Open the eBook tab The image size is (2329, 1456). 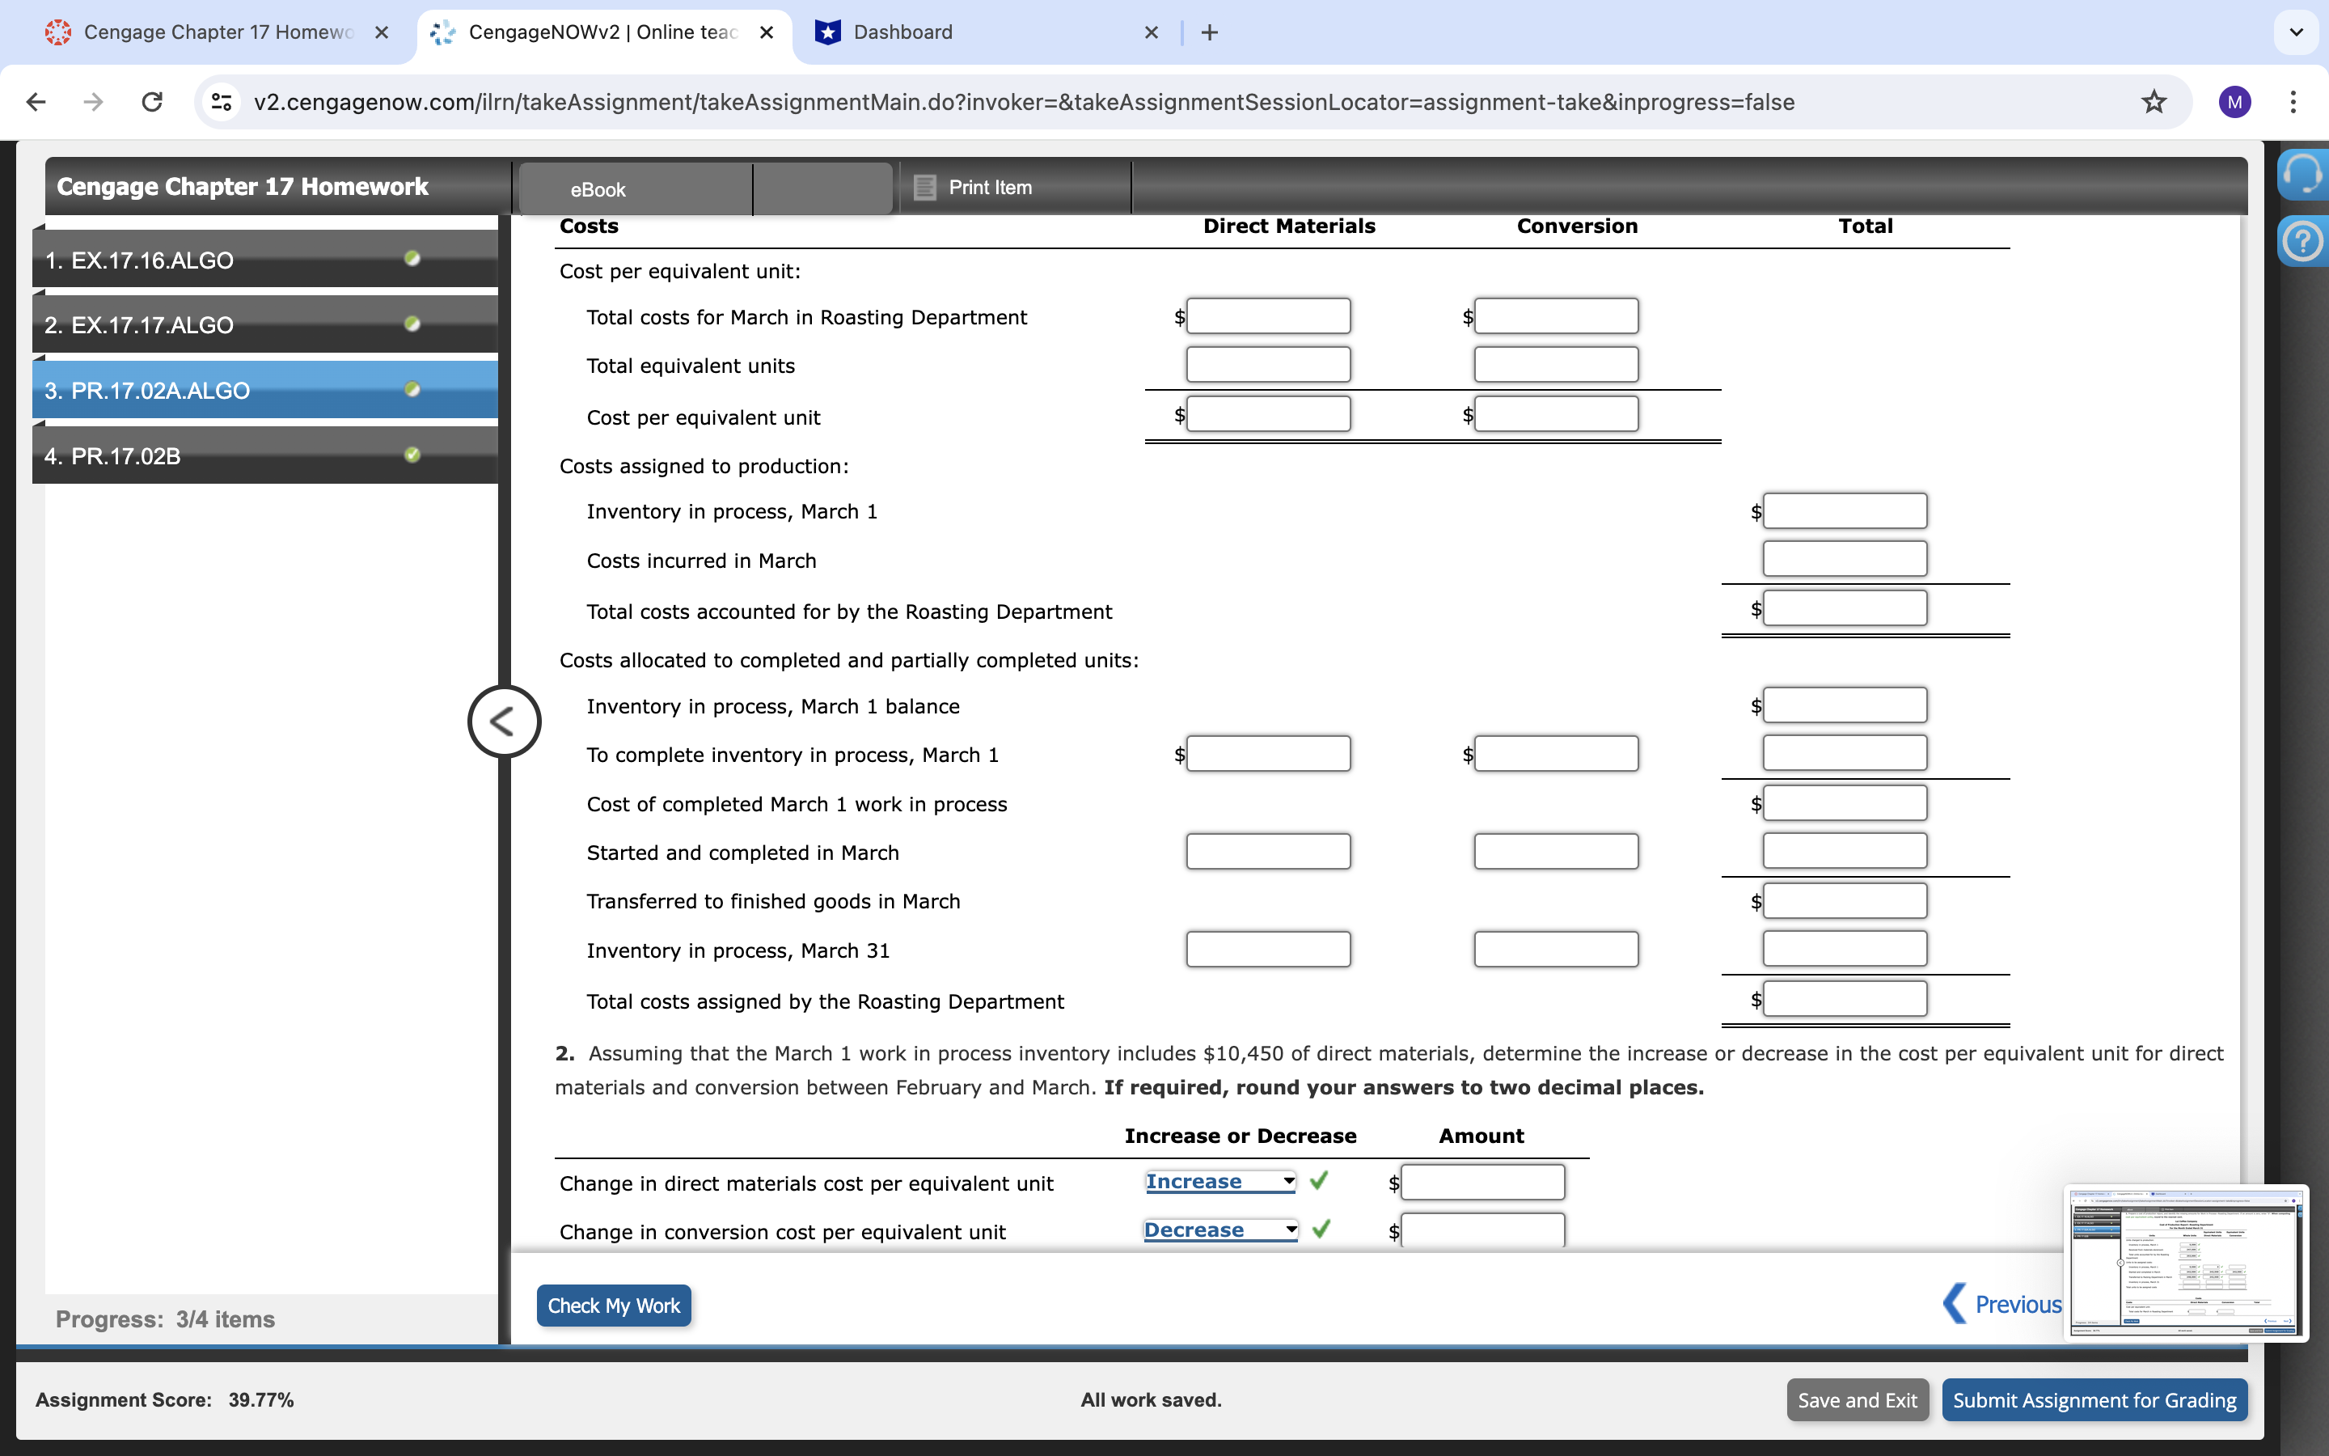(x=598, y=190)
